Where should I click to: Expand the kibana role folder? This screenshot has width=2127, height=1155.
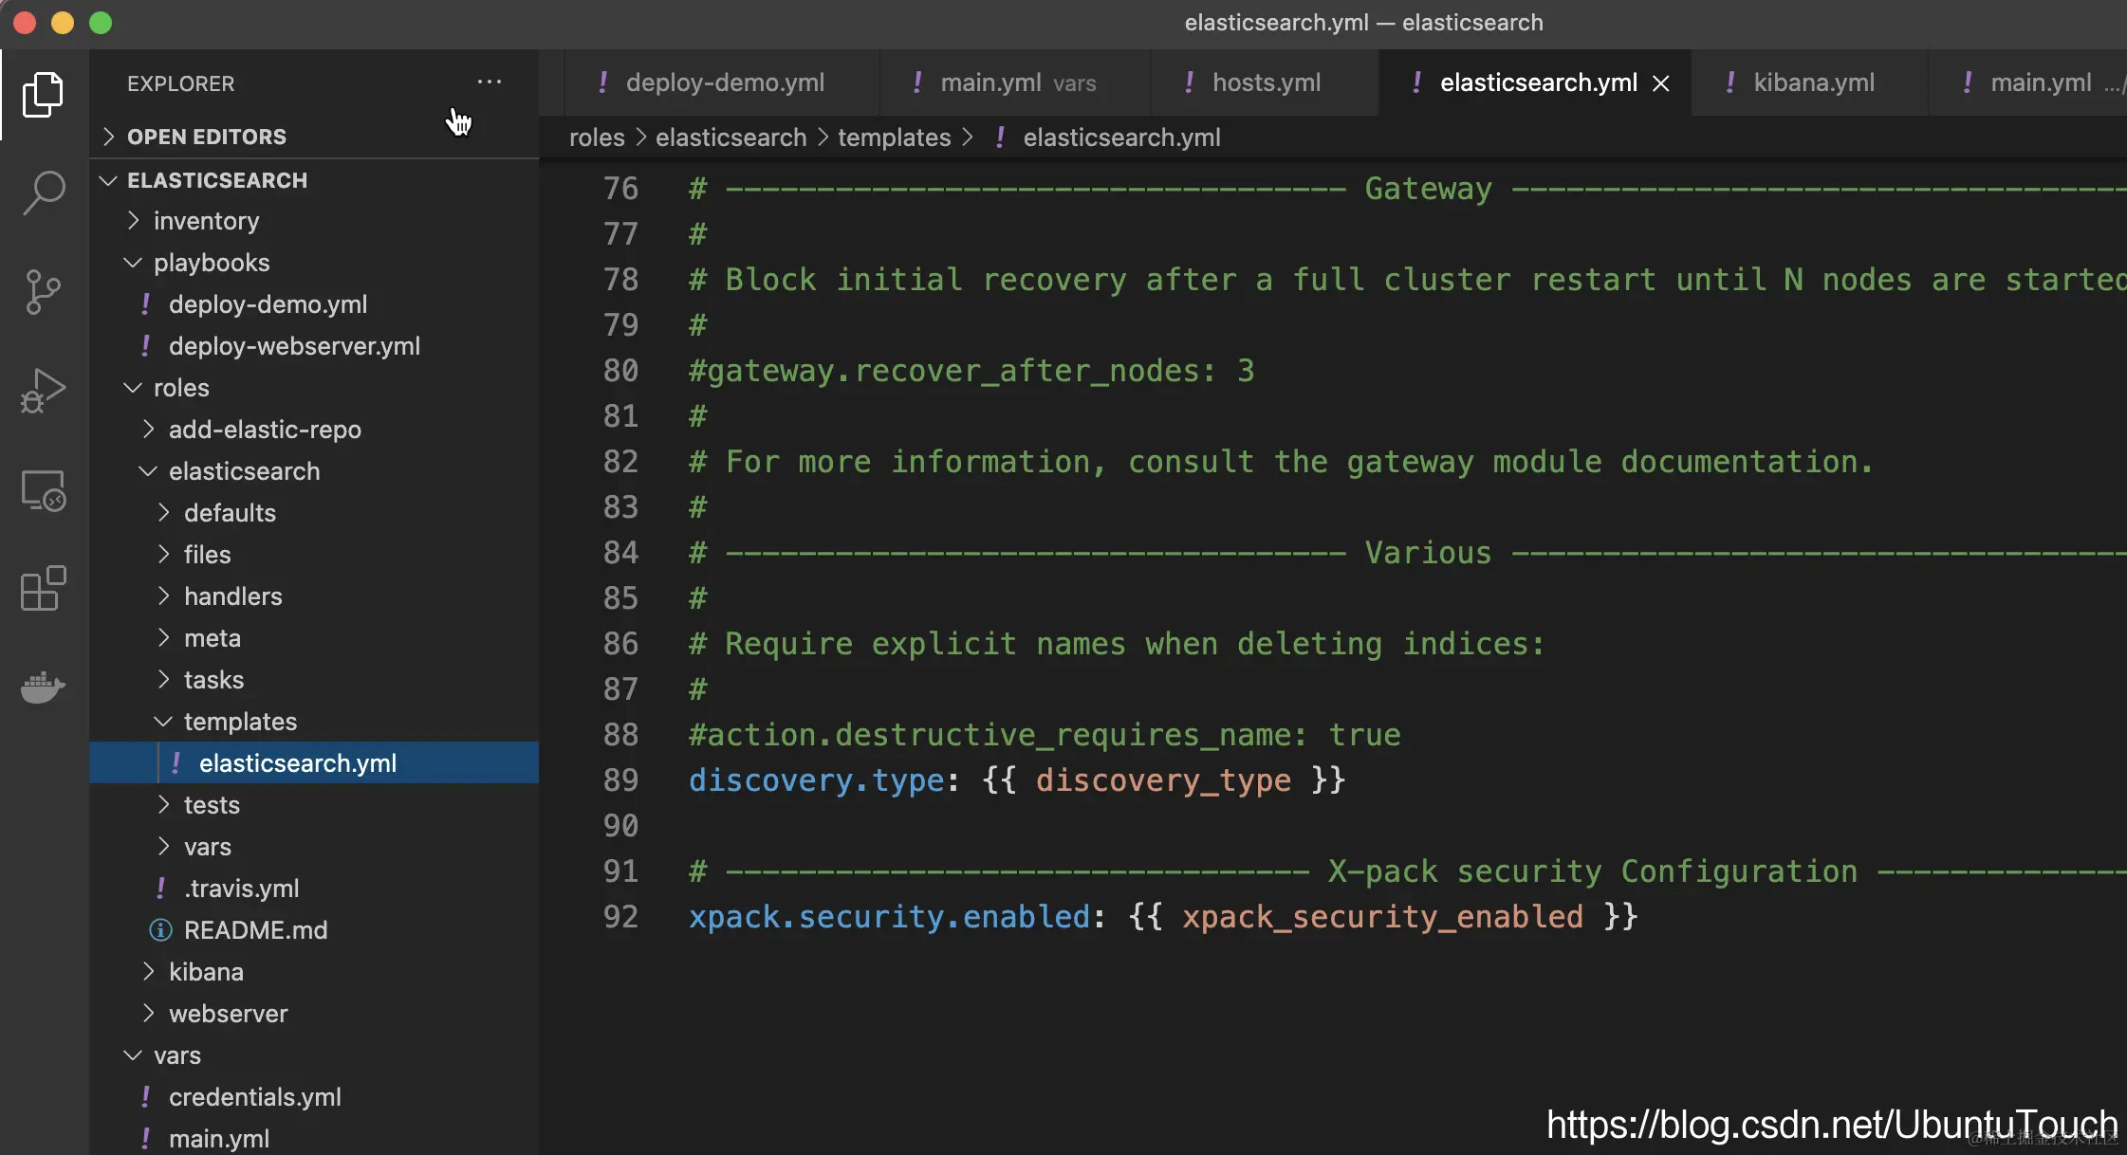pos(206,972)
